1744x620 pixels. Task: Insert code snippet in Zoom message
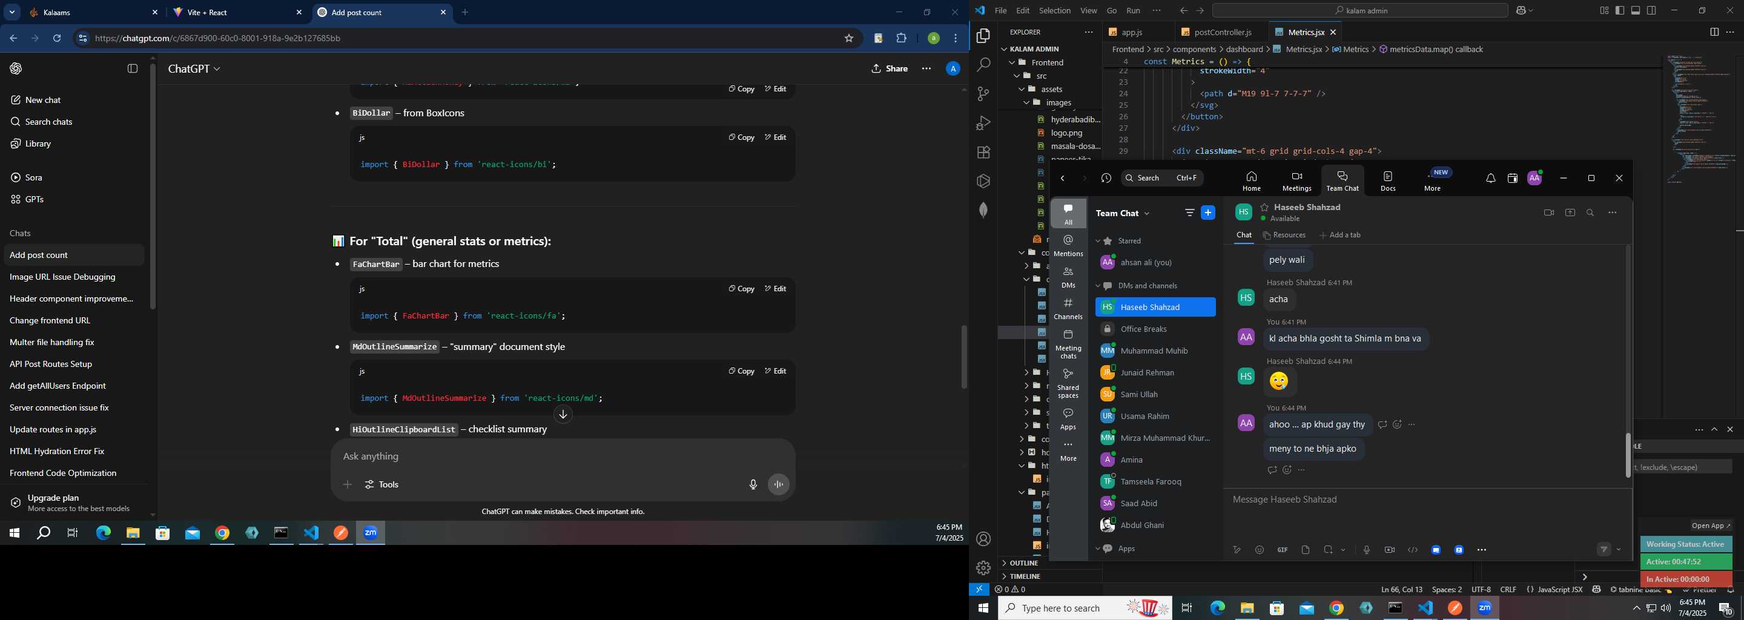1412,550
